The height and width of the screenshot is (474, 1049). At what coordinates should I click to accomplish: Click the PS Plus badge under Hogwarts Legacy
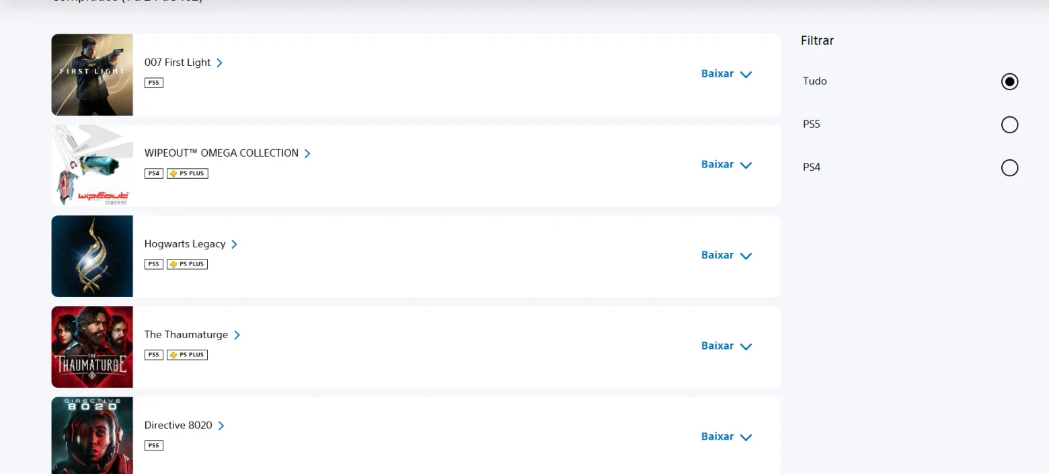click(188, 264)
